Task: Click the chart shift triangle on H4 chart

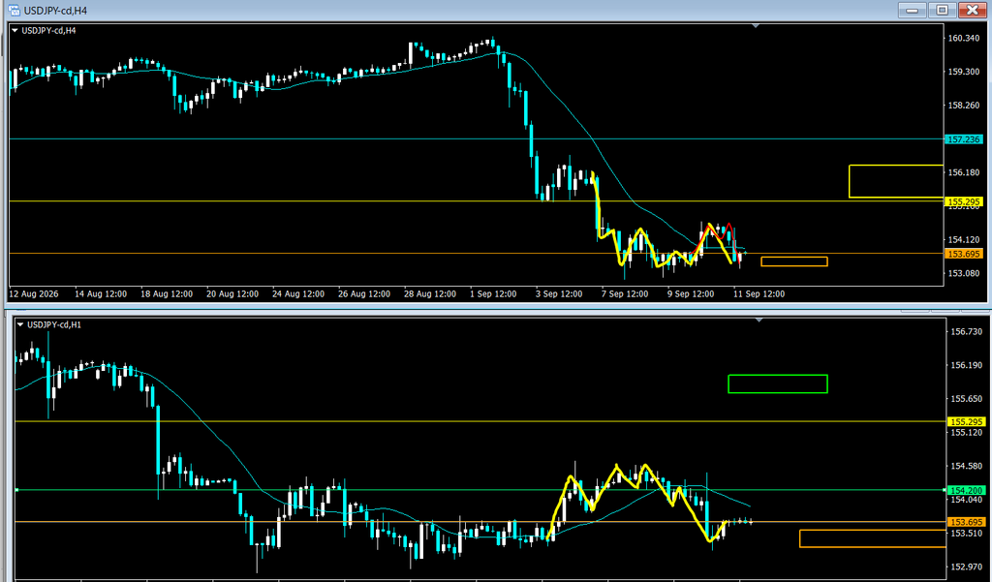Action: [x=756, y=26]
